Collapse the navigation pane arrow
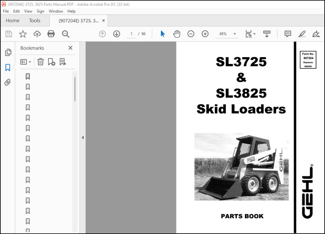The height and width of the screenshot is (234, 325). pos(83,137)
